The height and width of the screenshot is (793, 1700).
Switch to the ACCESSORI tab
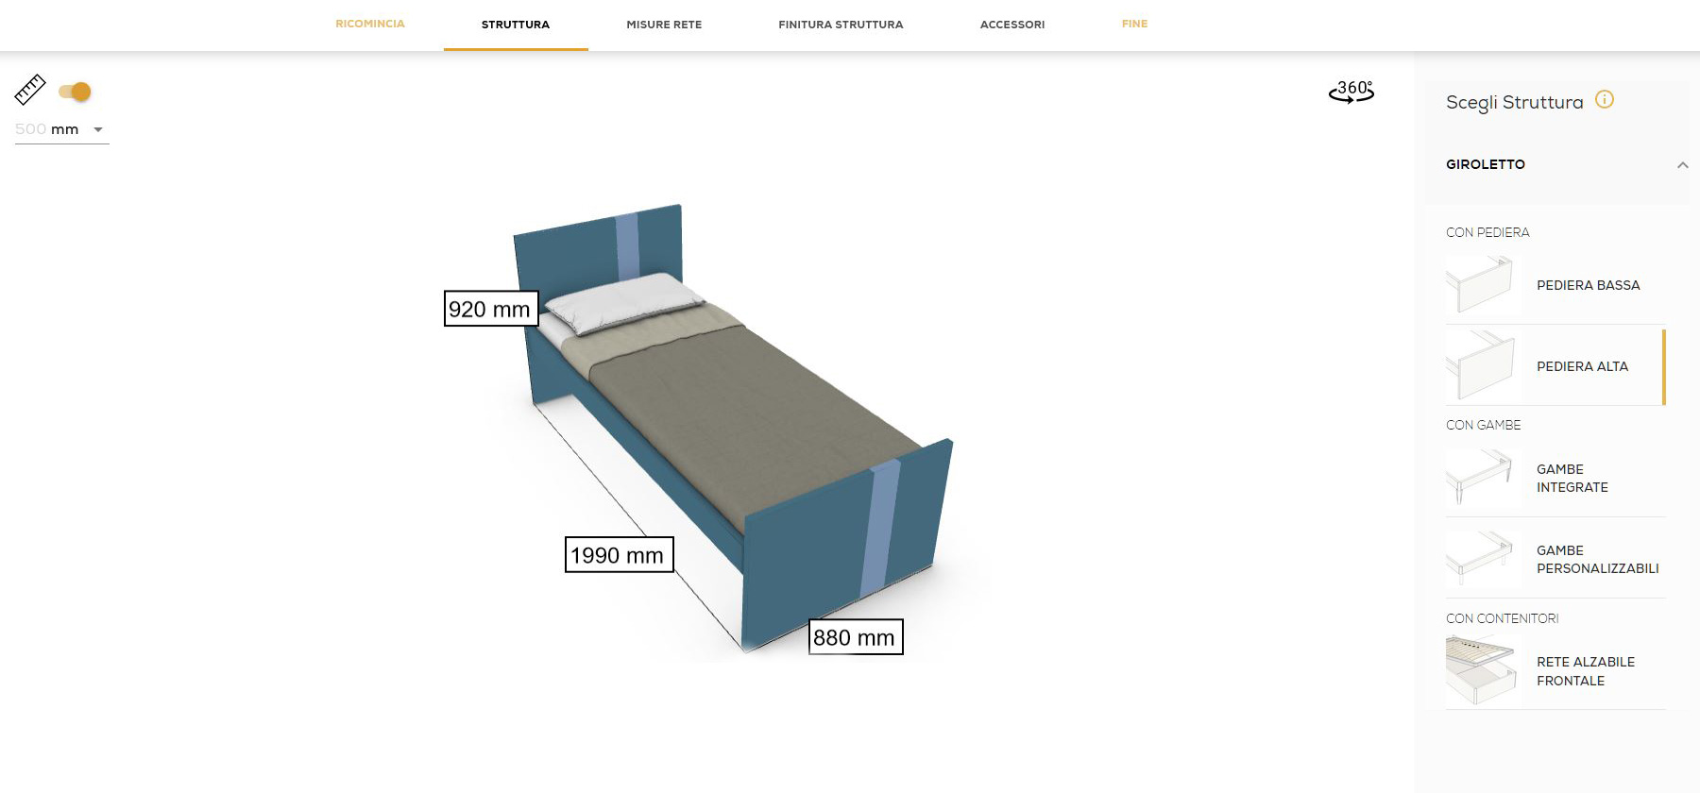point(1012,25)
